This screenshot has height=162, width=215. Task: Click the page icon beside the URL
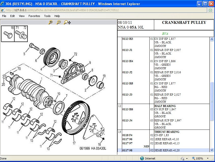point(3,10)
